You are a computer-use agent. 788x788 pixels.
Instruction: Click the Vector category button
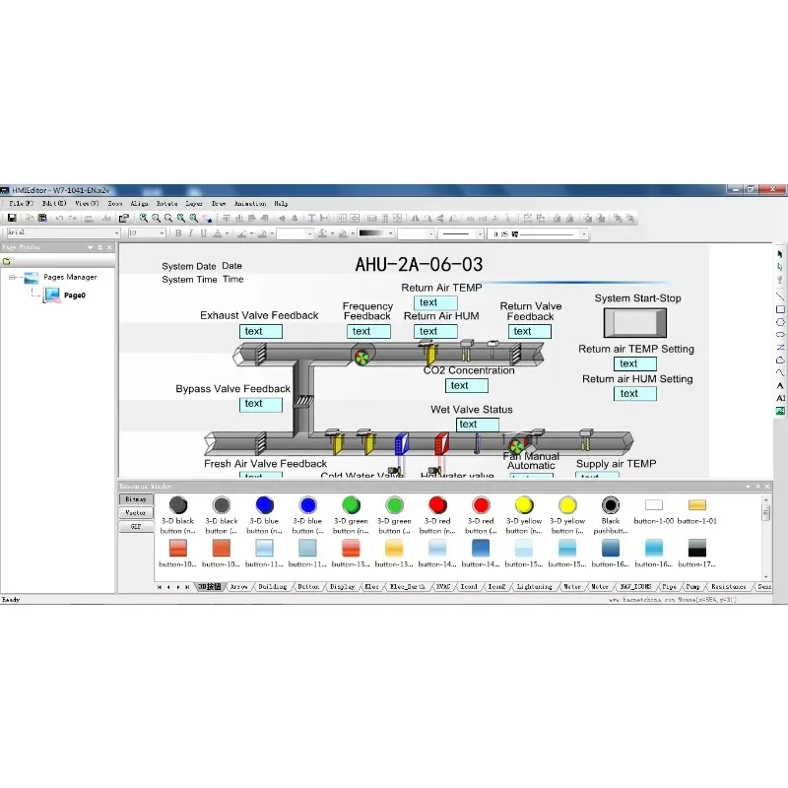(136, 512)
